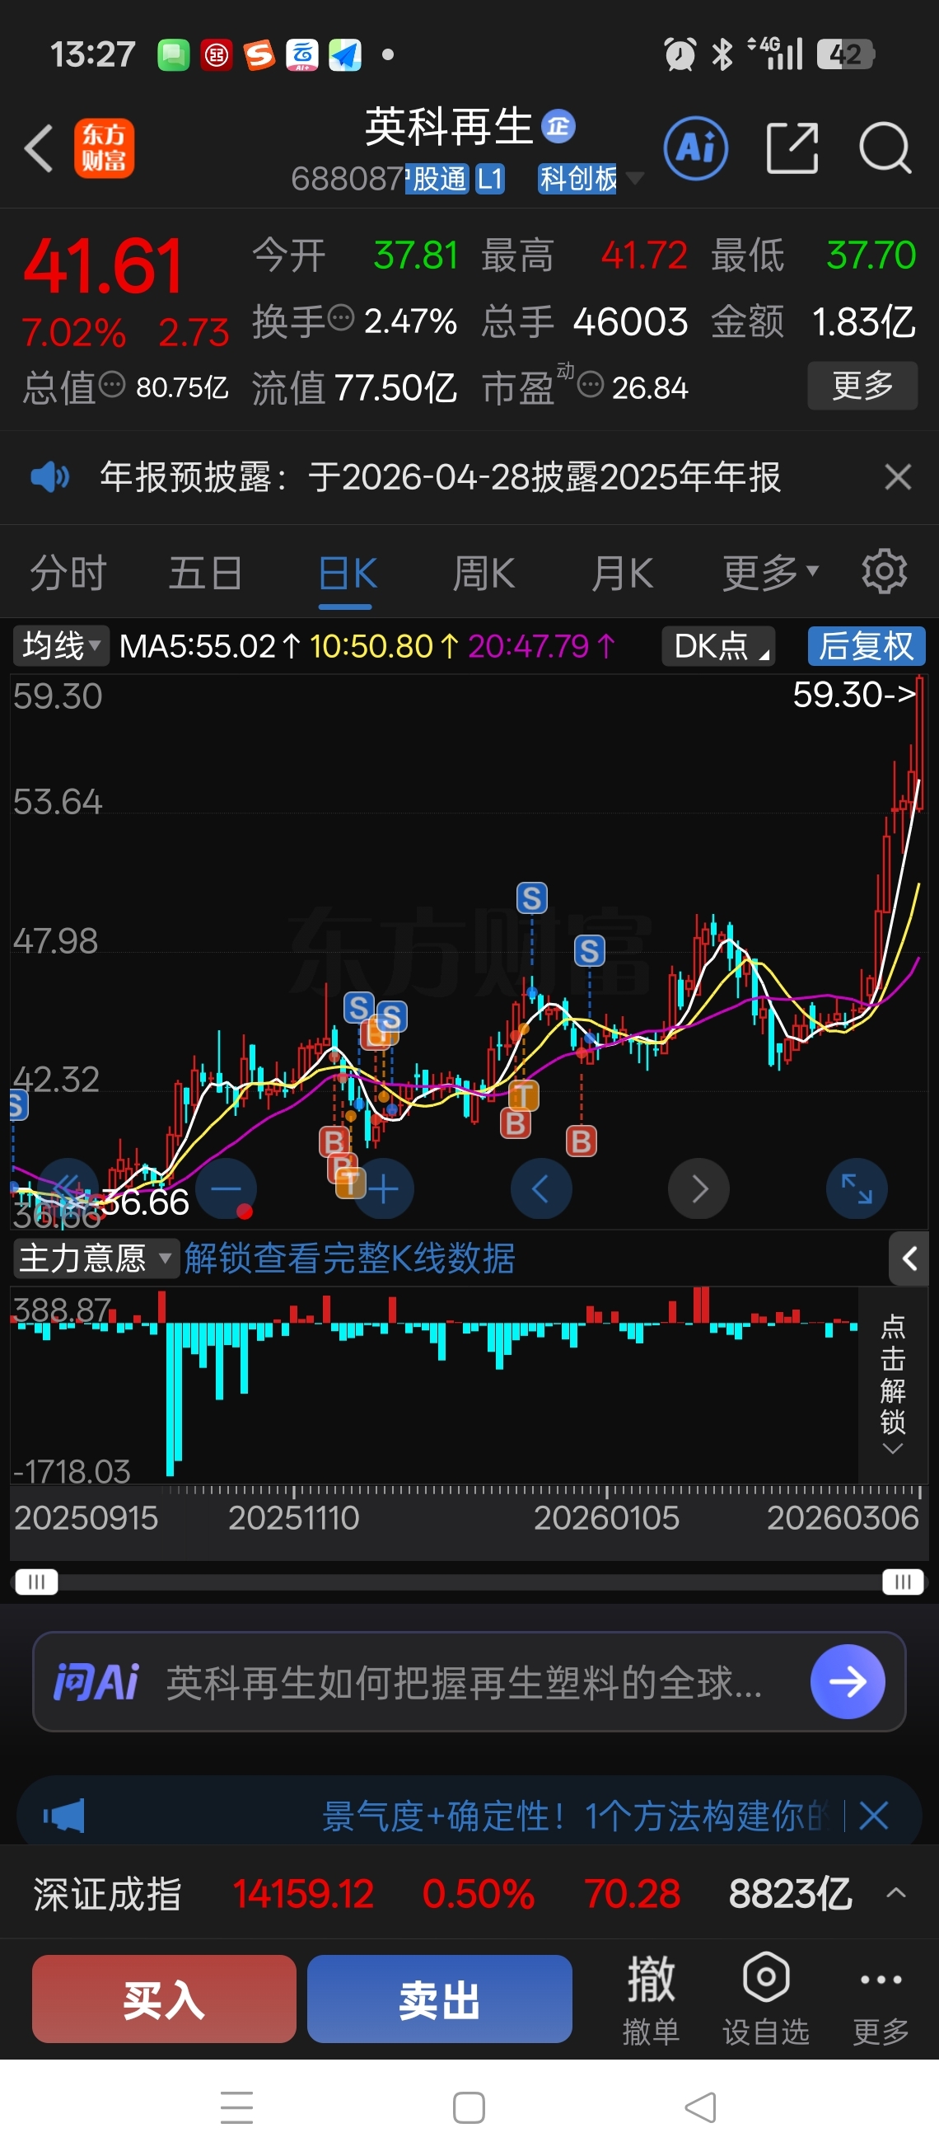The height and width of the screenshot is (2156, 939).
Task: Tap the promo megaphone icon
Action: tap(63, 1816)
